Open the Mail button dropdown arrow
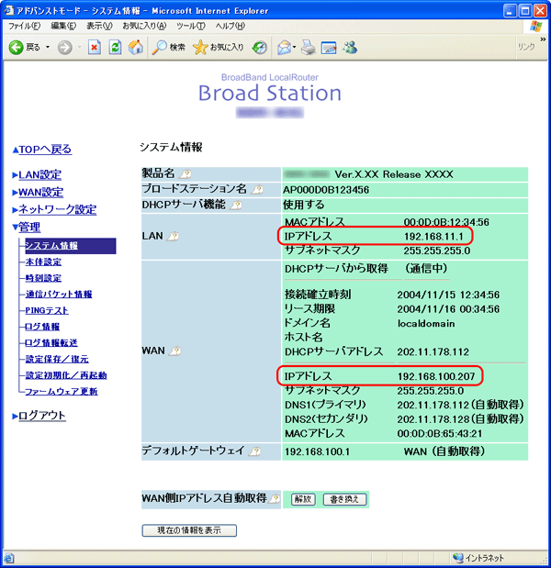 tap(294, 47)
